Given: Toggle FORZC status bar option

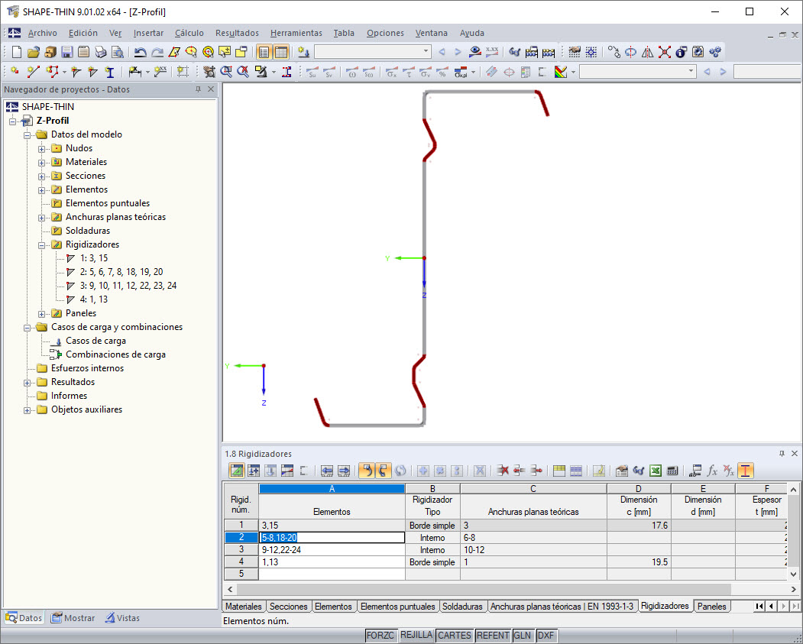Looking at the screenshot, I should coord(380,636).
